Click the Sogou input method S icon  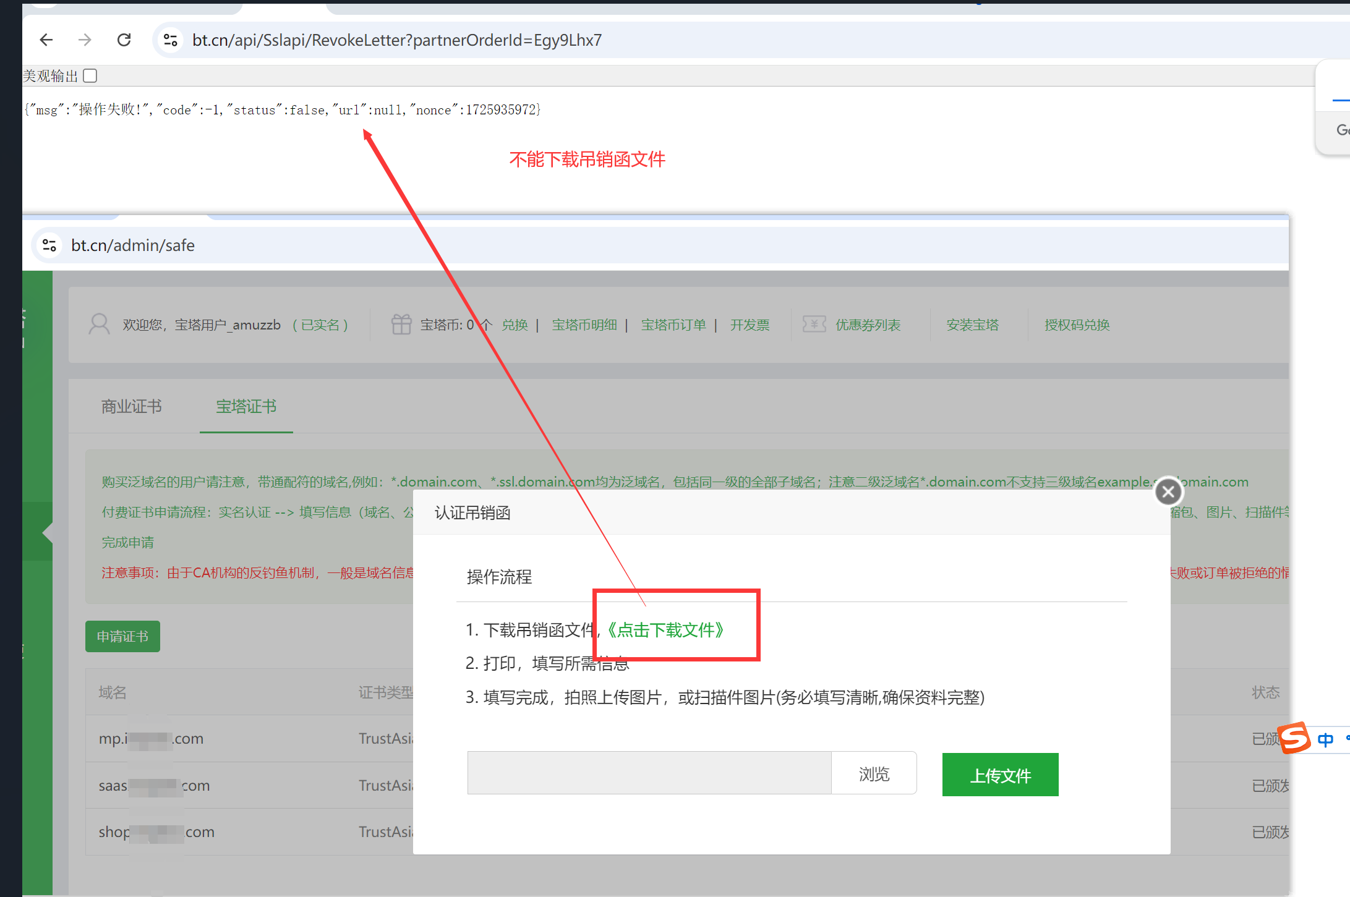point(1295,738)
